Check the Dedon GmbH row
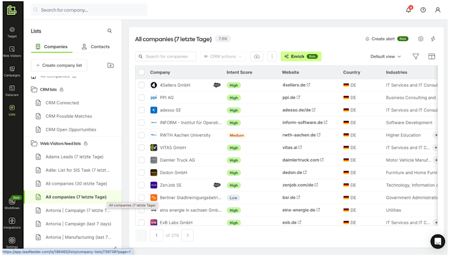449x256 pixels. [x=142, y=172]
